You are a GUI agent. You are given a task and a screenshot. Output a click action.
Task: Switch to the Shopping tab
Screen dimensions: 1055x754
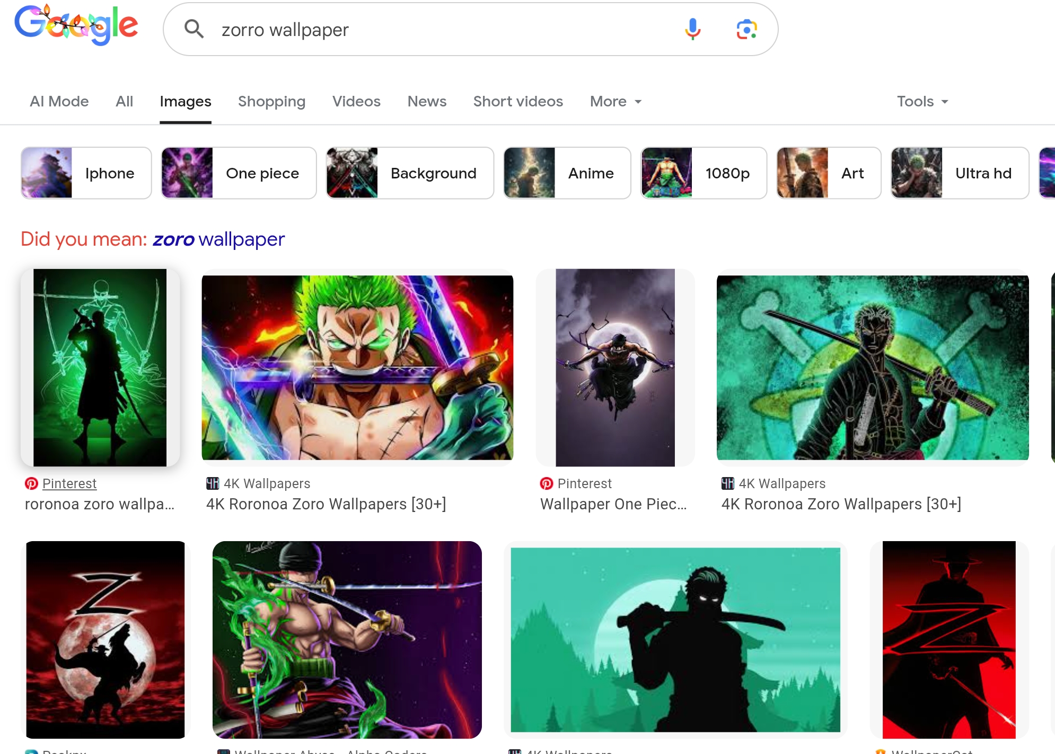(271, 101)
